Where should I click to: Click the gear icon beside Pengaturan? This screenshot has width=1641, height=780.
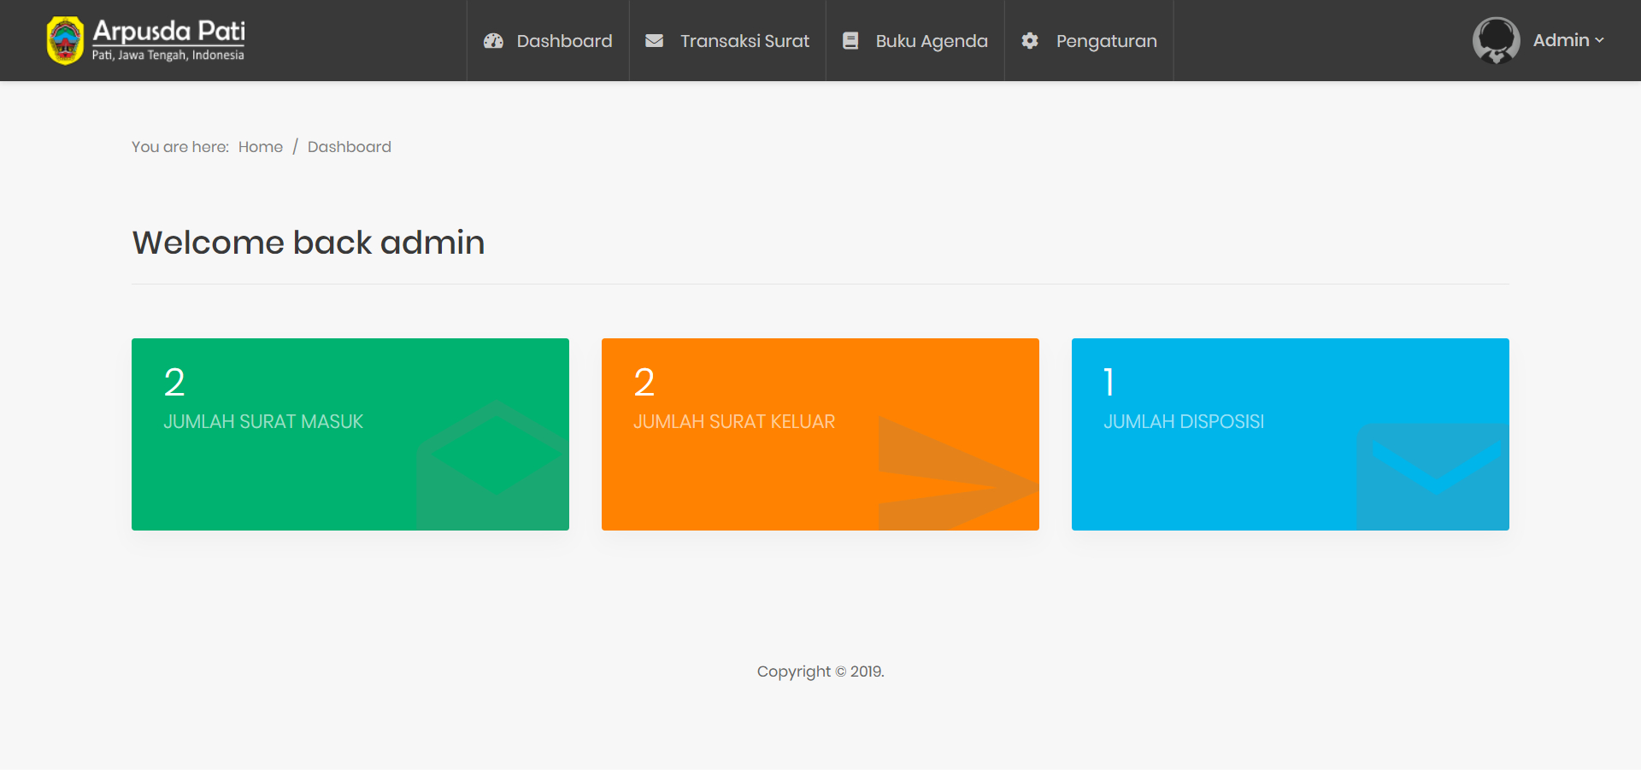coord(1030,41)
